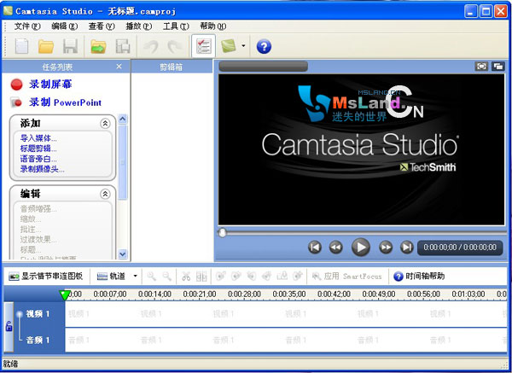Click the 标题剪辑... link
512x373 pixels.
(38, 149)
